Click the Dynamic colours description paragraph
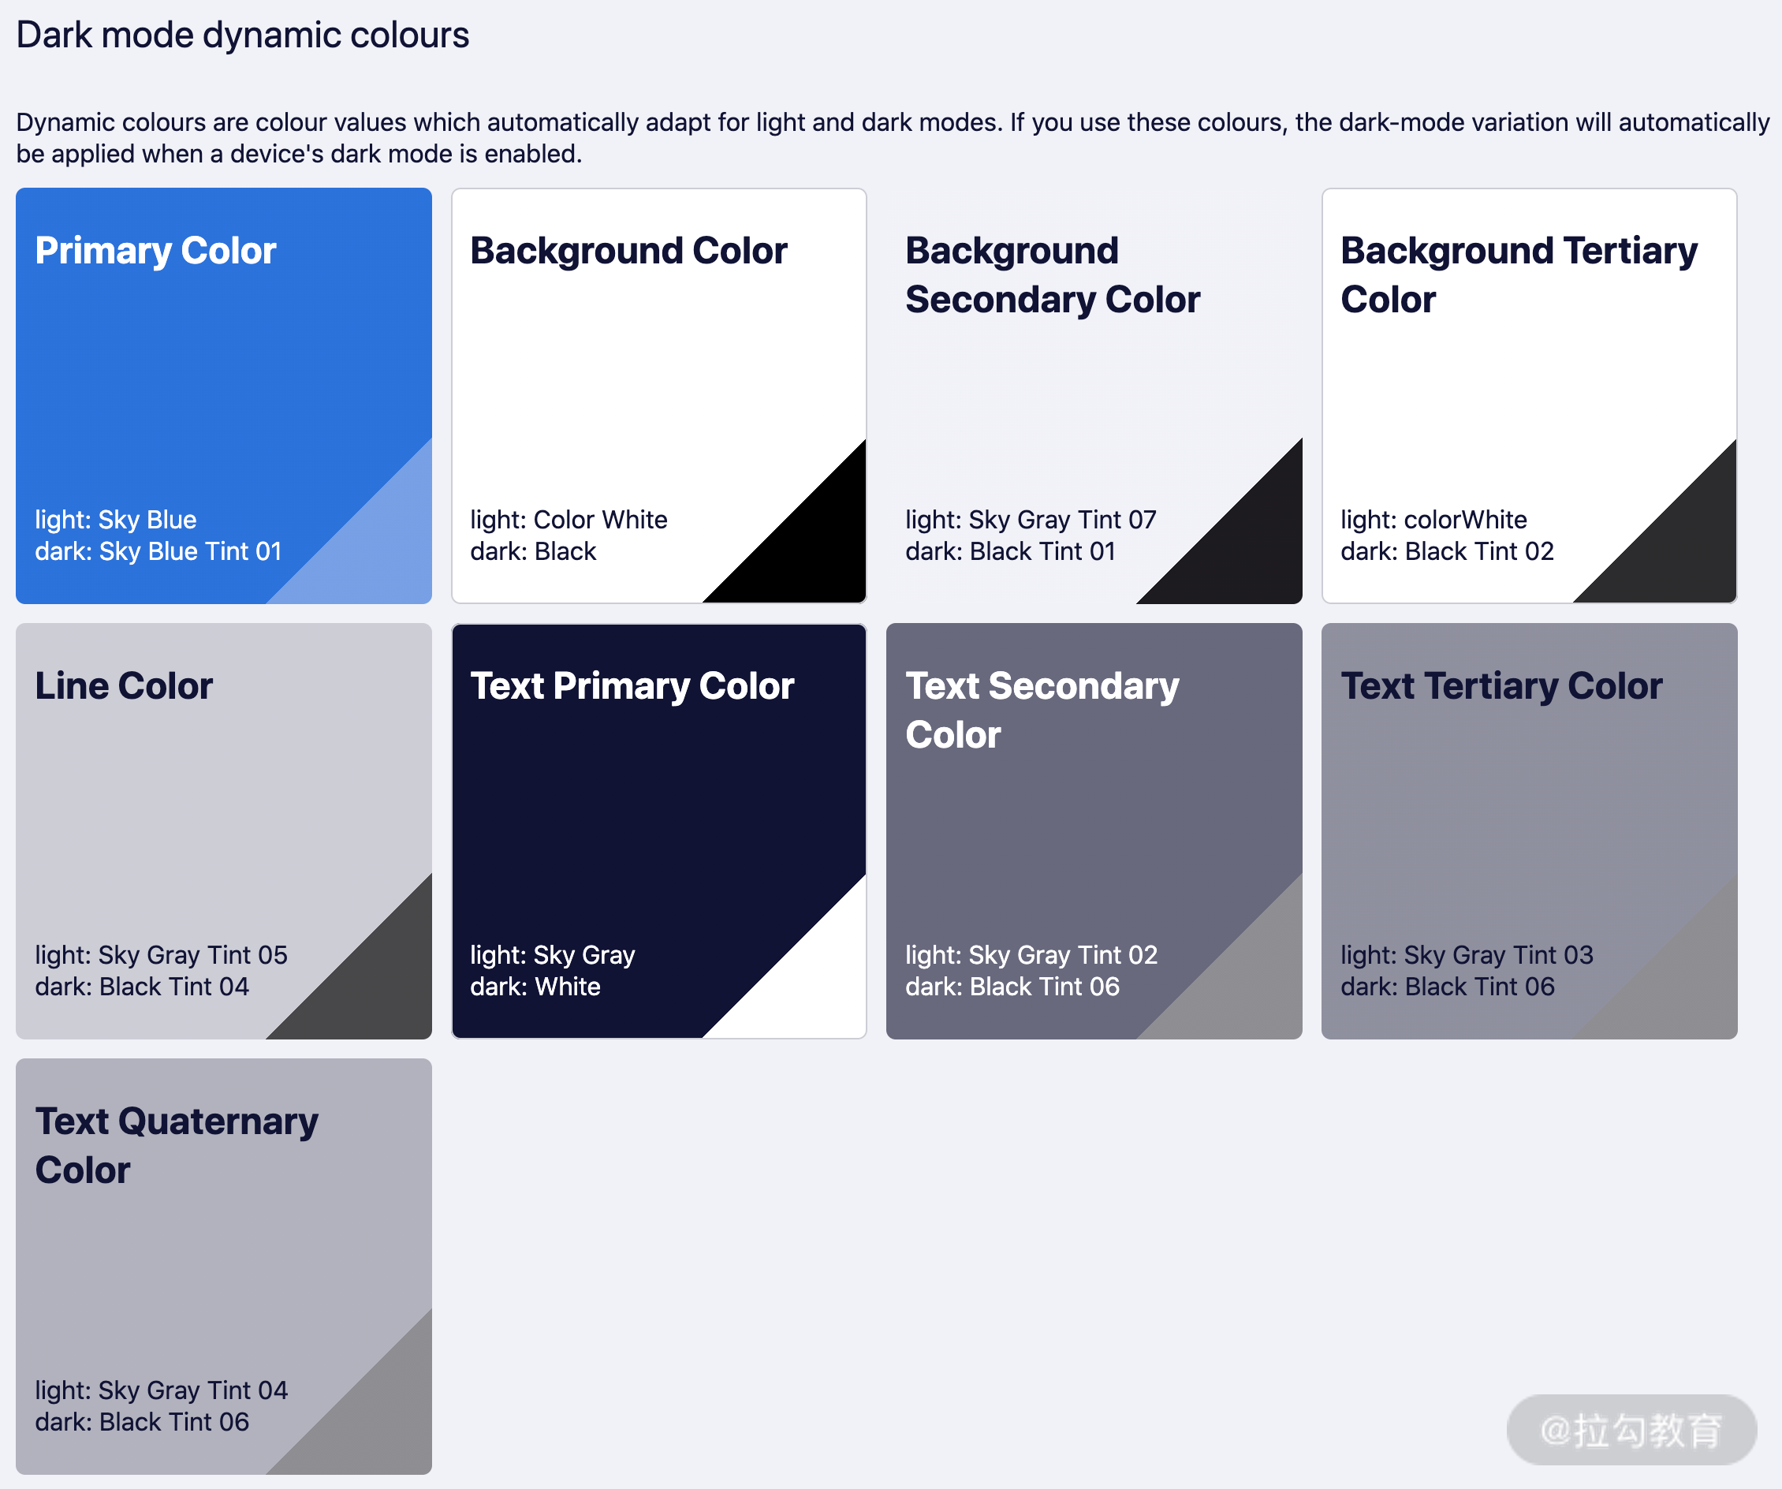 [x=891, y=137]
